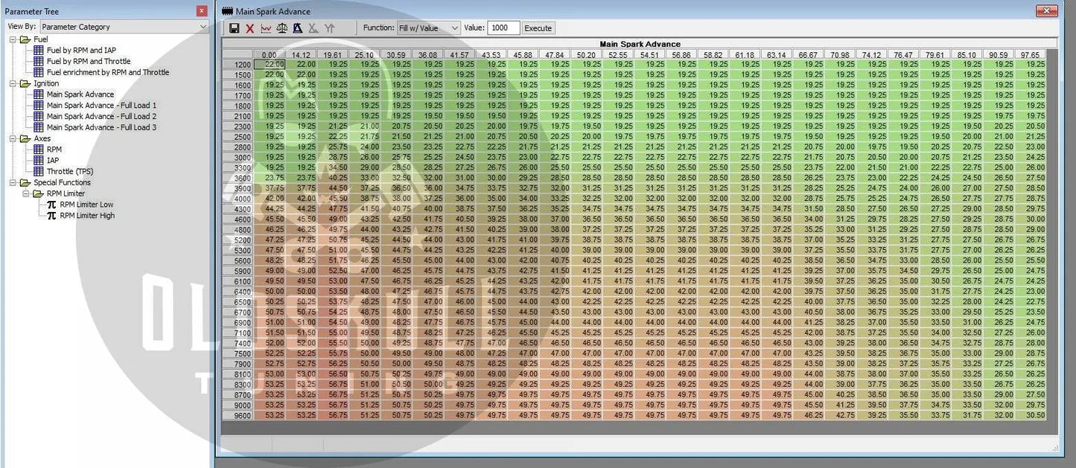Open the Function dropdown list
This screenshot has height=468, width=1076.
(x=428, y=28)
